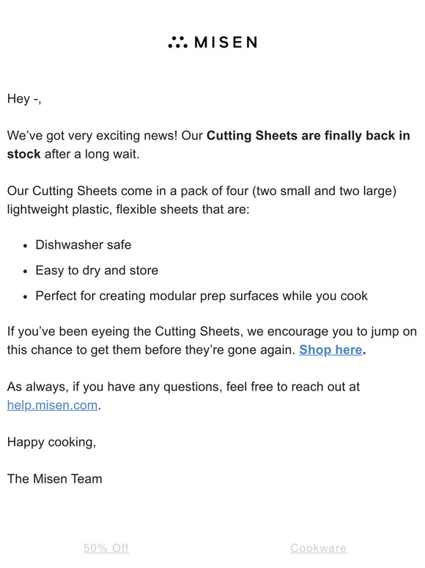Click the 'Hey -,' greeting line

point(24,98)
